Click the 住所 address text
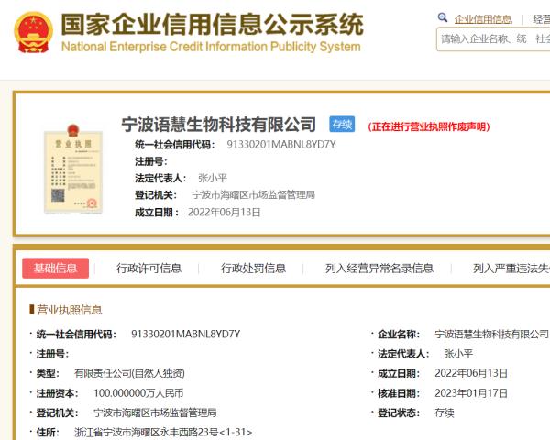The image size is (550, 440). [x=162, y=432]
